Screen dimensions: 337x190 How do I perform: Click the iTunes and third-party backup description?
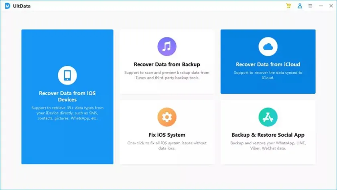point(167,75)
